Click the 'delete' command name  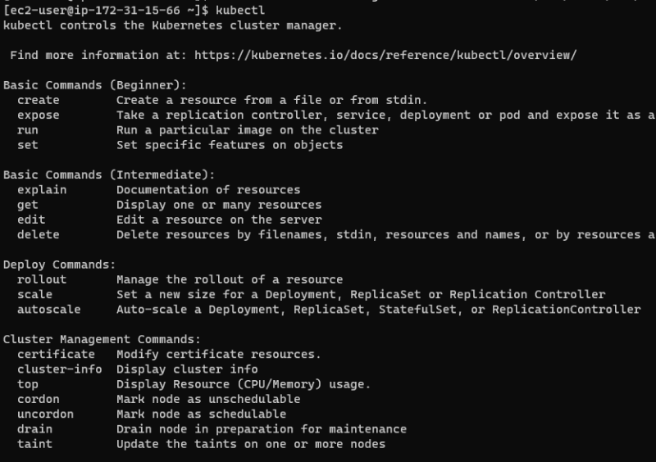pyautogui.click(x=38, y=234)
